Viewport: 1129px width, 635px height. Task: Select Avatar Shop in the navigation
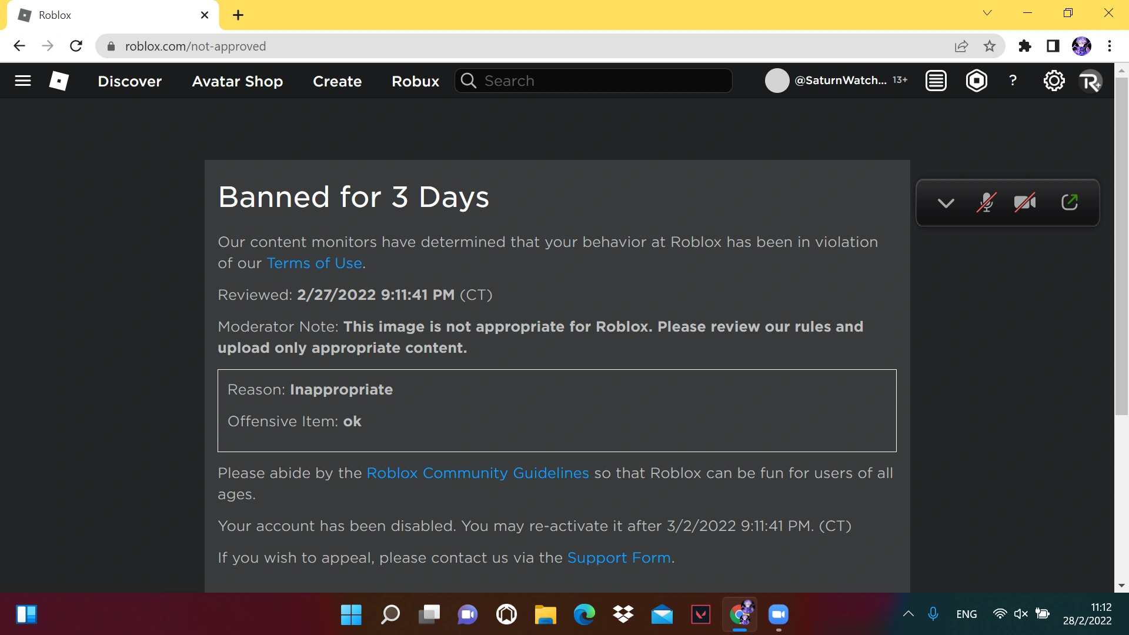click(x=238, y=81)
